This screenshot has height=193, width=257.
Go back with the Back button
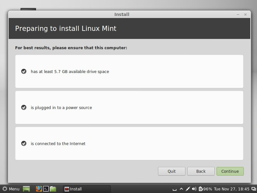[201, 171]
